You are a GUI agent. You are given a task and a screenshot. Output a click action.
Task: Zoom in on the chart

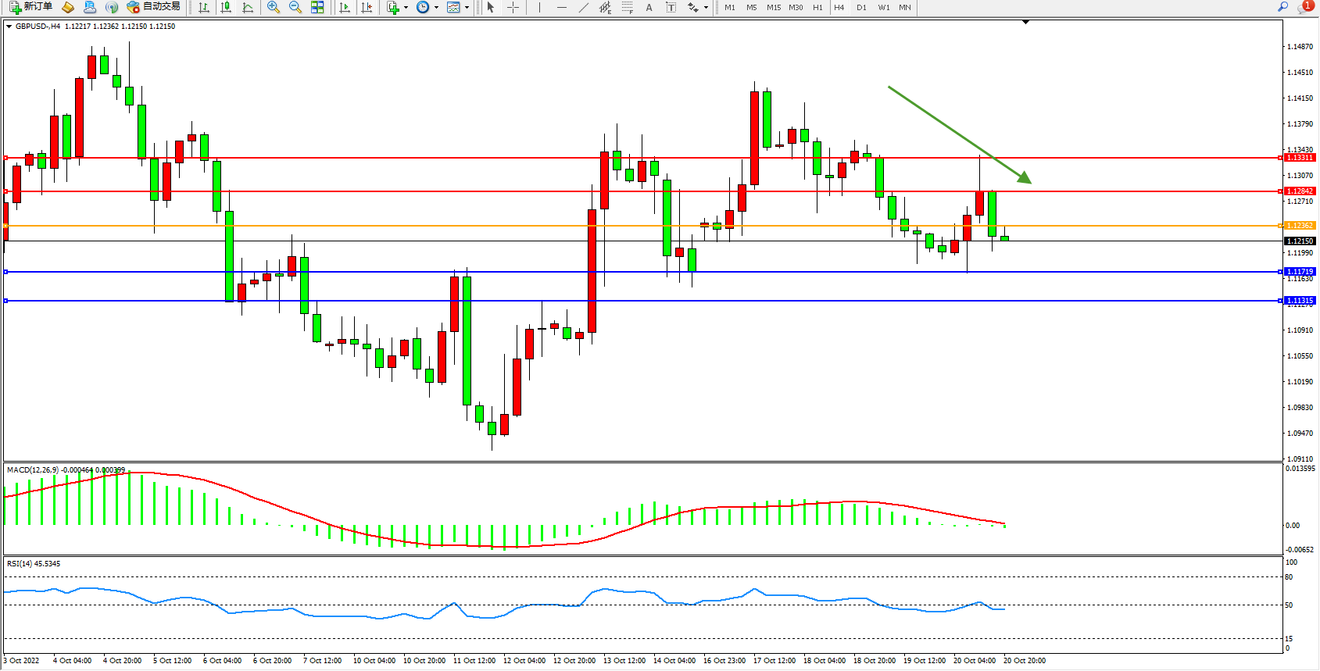click(x=273, y=7)
